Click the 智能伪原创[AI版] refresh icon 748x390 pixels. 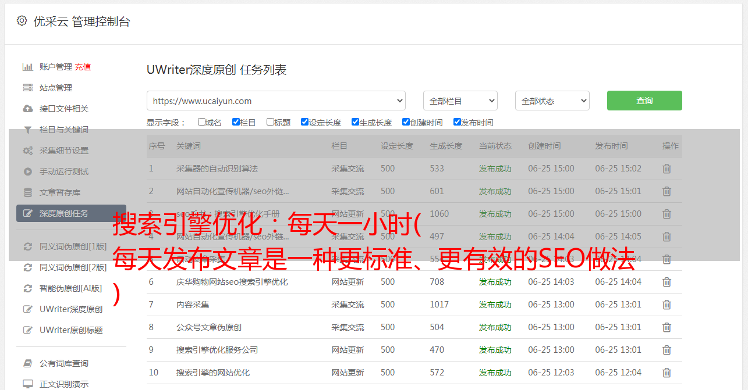(27, 288)
